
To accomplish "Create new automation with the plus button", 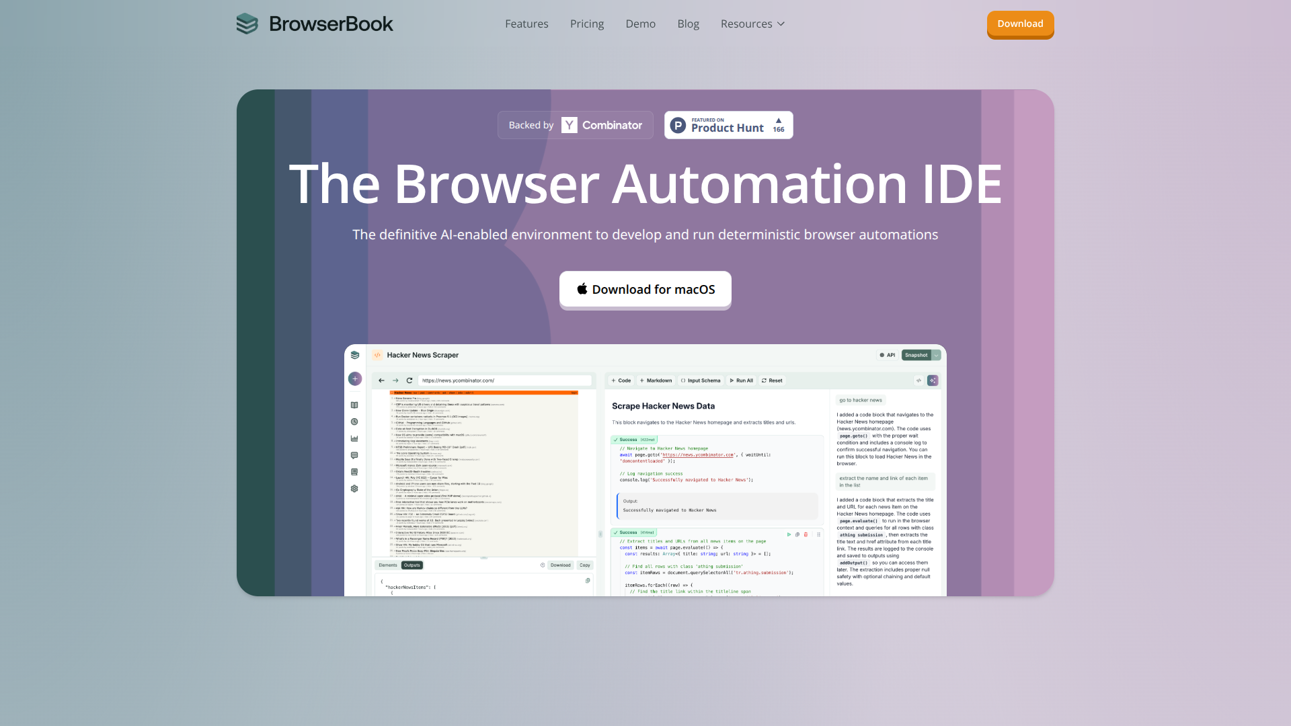I will coord(355,379).
